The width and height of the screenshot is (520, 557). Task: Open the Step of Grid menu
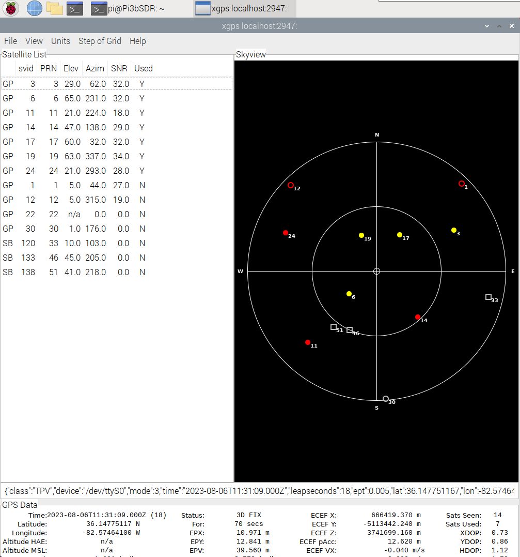pyautogui.click(x=100, y=41)
